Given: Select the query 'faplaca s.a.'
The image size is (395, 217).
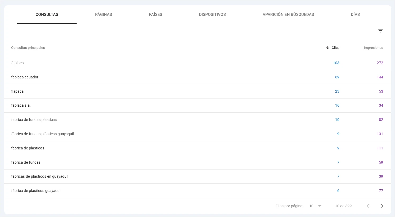Looking at the screenshot, I should pos(21,105).
